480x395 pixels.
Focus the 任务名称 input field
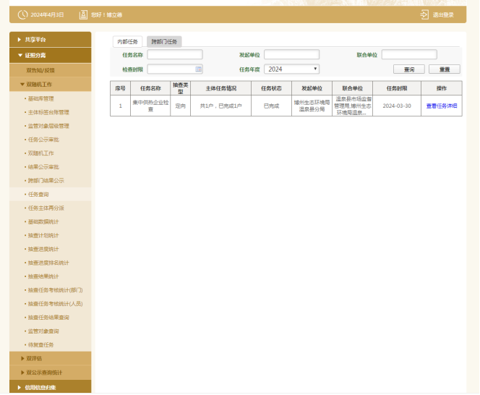click(x=175, y=54)
